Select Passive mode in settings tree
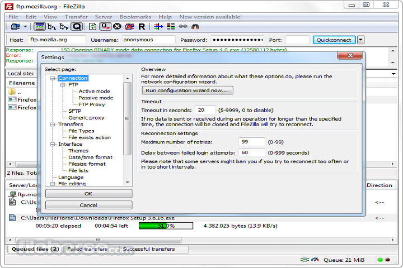 click(96, 98)
